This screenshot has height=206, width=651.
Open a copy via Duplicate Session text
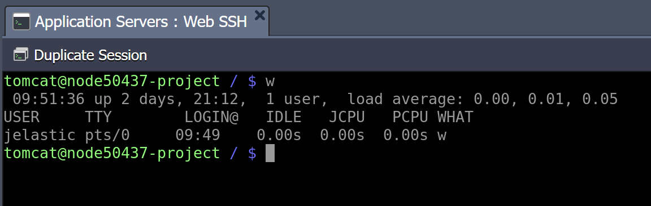pos(90,55)
